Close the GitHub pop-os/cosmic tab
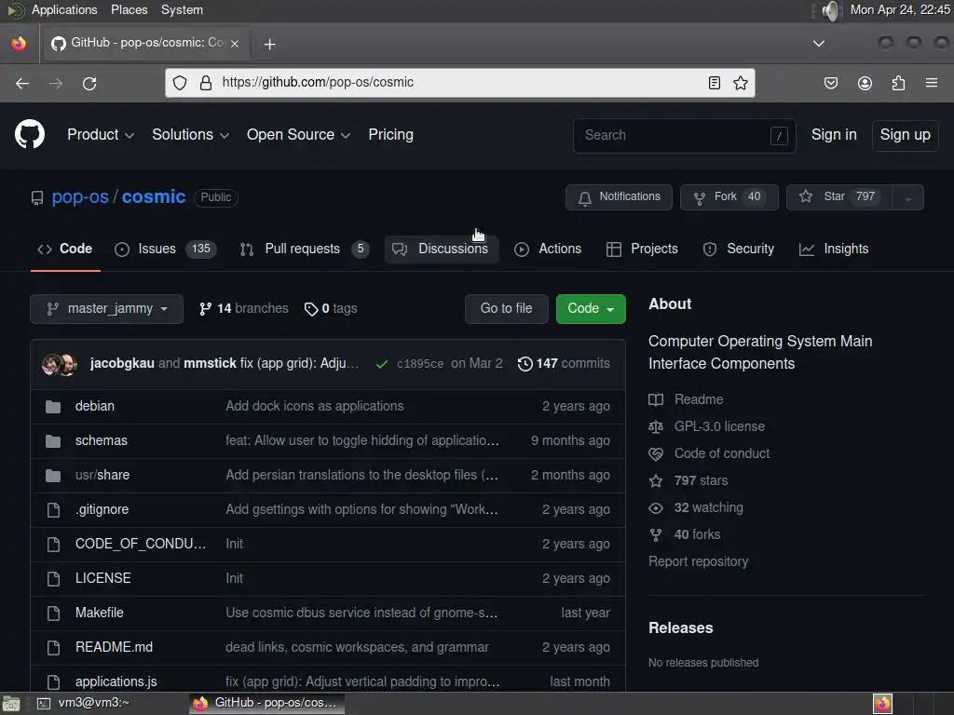 (x=235, y=43)
